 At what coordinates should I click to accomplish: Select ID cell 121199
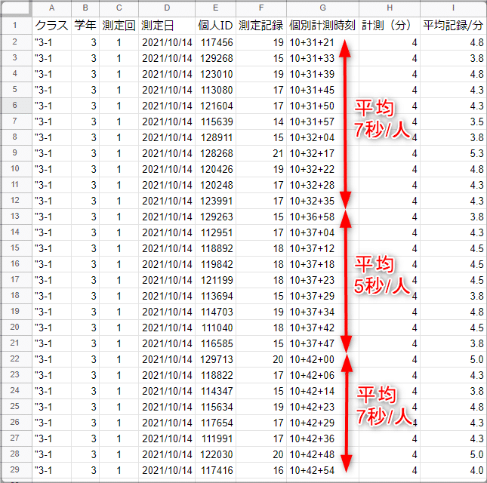point(215,280)
